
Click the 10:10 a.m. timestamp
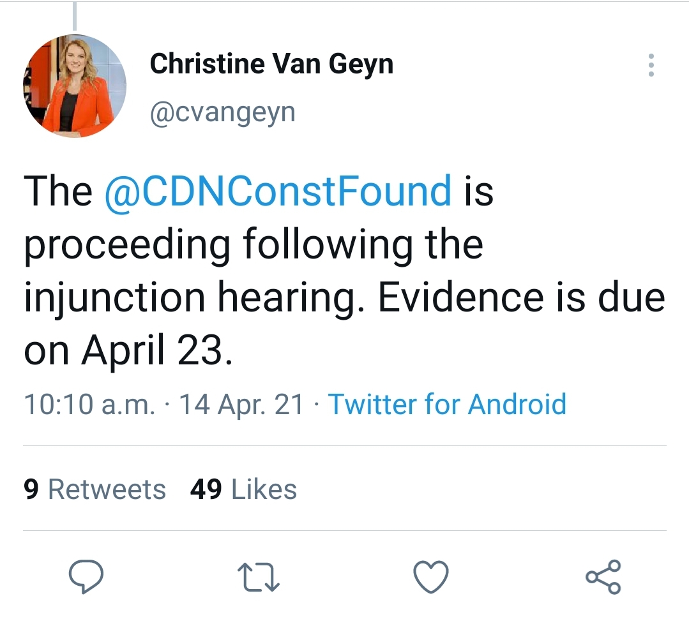point(89,405)
